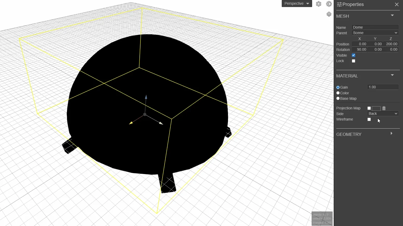Close the Properties panel
This screenshot has height=226, width=403.
(x=397, y=4)
